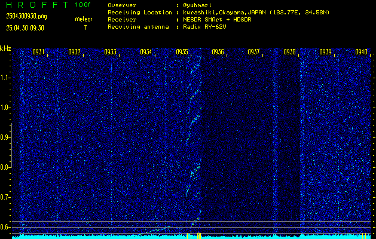376x239 pixels.
Task: Click the 0934 time marker
Action: pos(146,52)
